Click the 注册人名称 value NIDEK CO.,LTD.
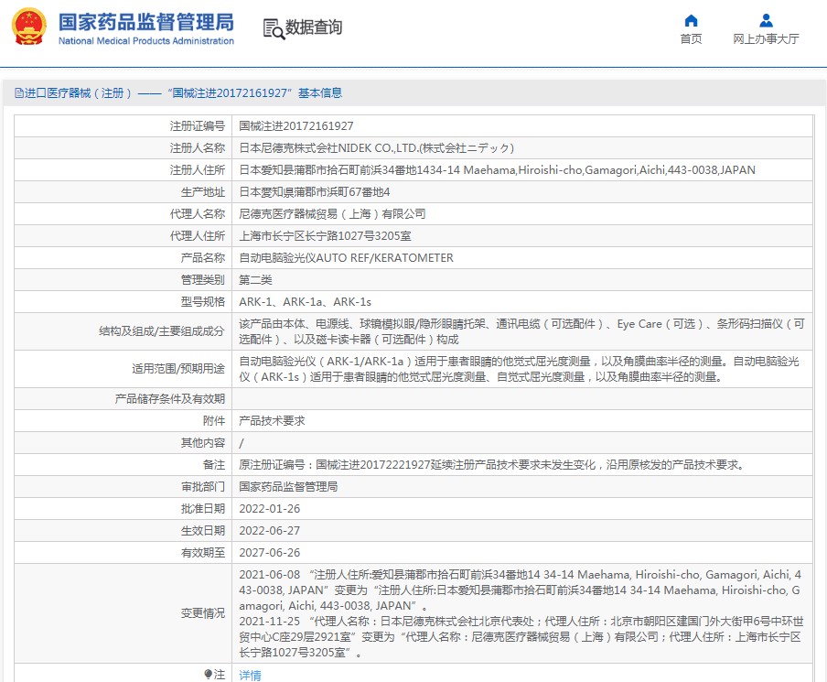Screen dimensions: 827x682 pyautogui.click(x=376, y=148)
